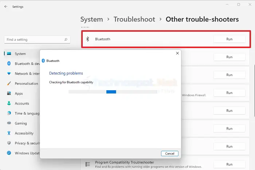This screenshot has height=170, width=255.
Task: Click the Time & language globe icon
Action: point(9,113)
